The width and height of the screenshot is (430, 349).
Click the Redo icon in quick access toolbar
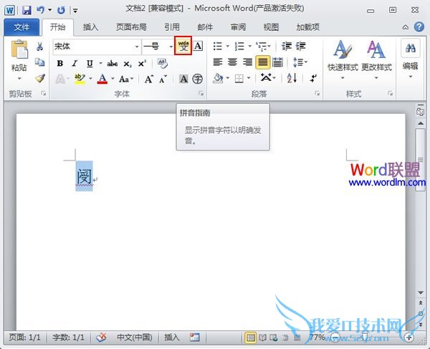click(x=61, y=11)
